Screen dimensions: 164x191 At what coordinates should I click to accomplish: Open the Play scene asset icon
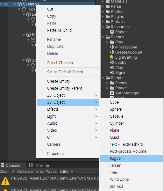point(112,68)
